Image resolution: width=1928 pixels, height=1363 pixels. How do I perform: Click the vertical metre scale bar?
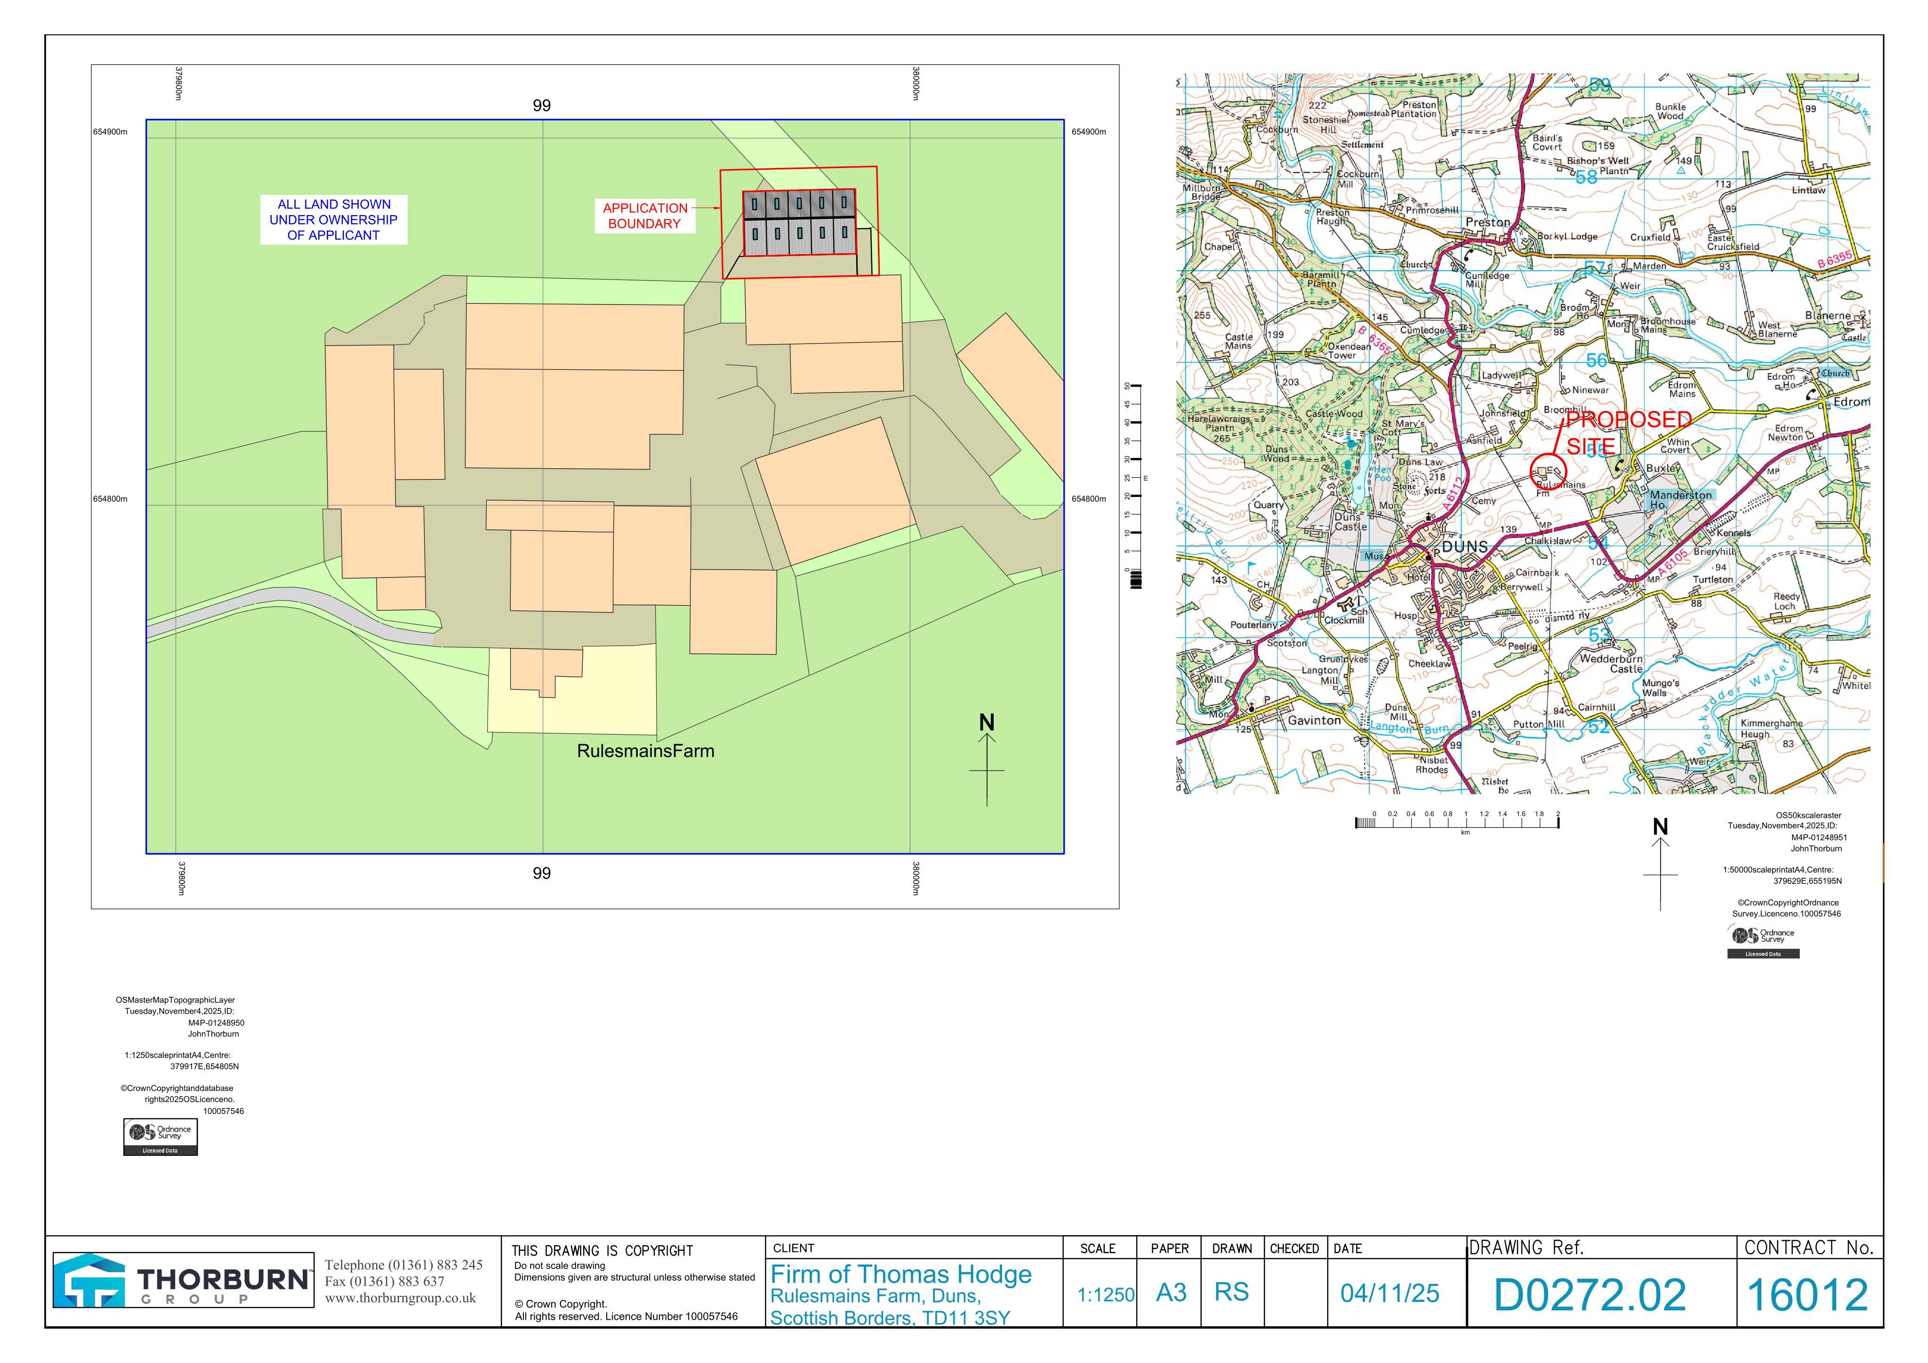pyautogui.click(x=1136, y=485)
